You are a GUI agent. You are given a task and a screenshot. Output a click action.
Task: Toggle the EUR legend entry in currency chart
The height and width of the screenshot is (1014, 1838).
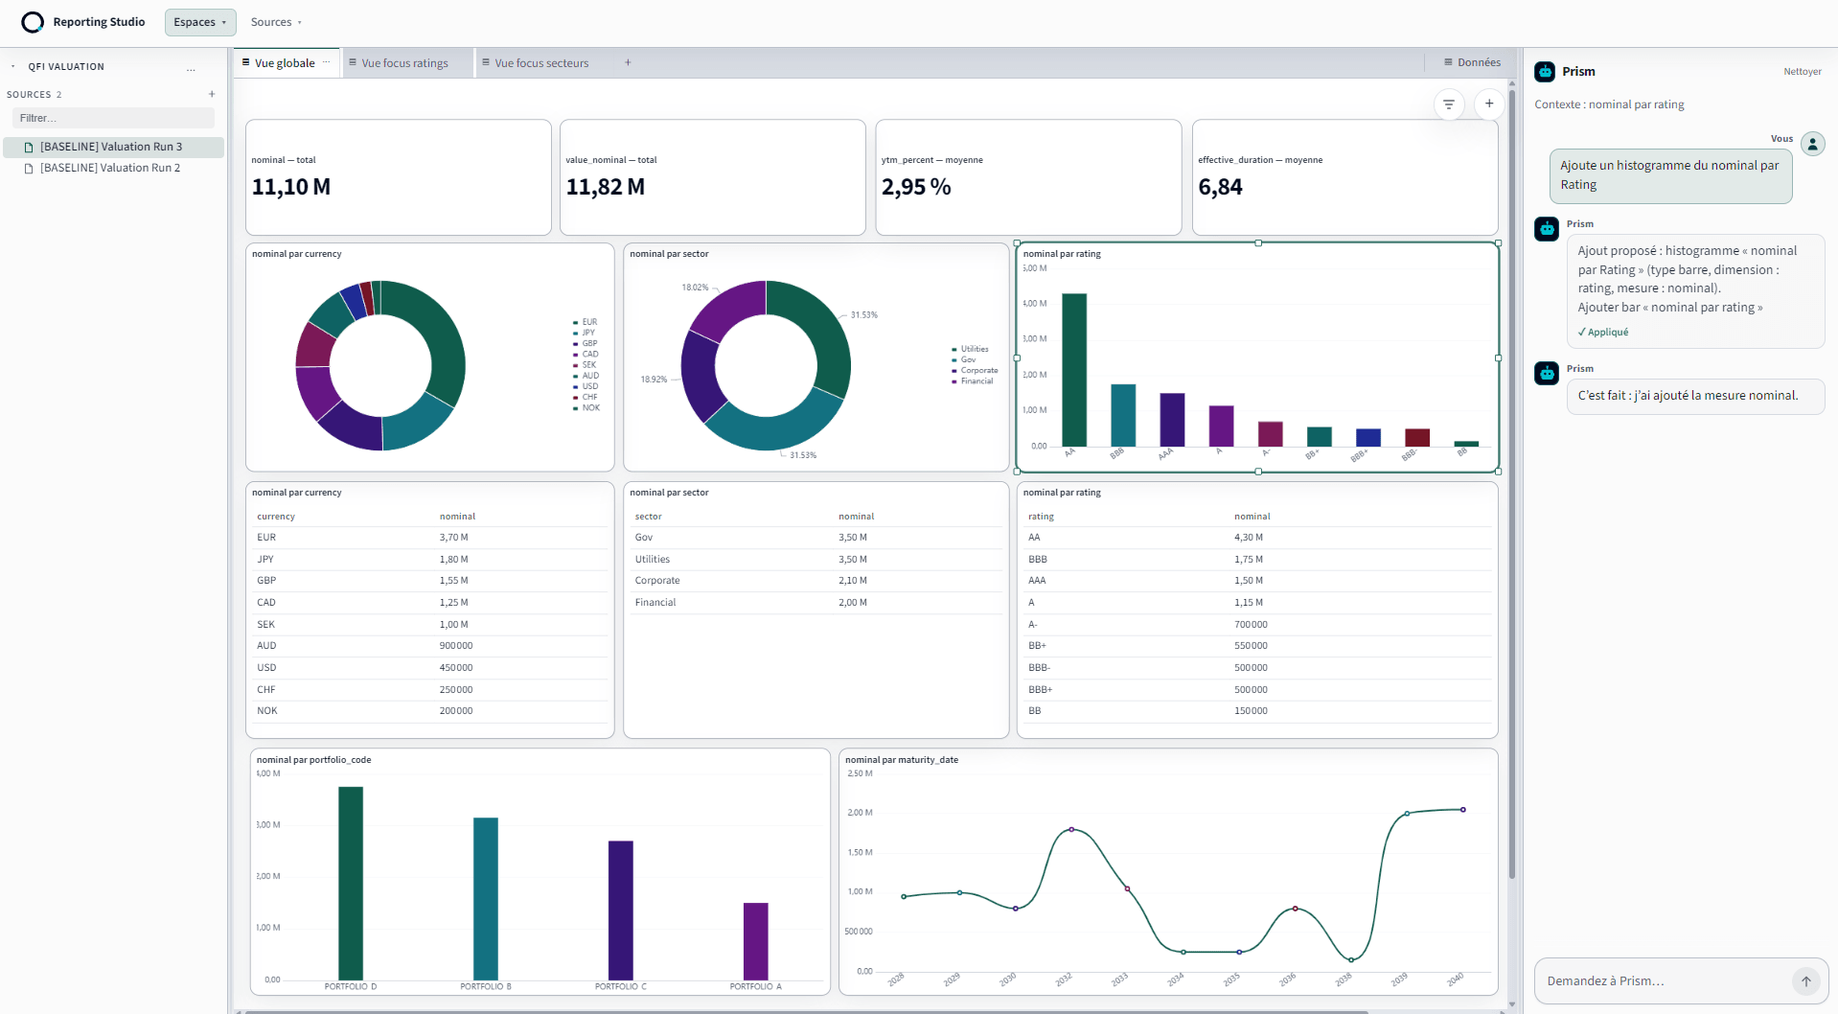(x=586, y=322)
